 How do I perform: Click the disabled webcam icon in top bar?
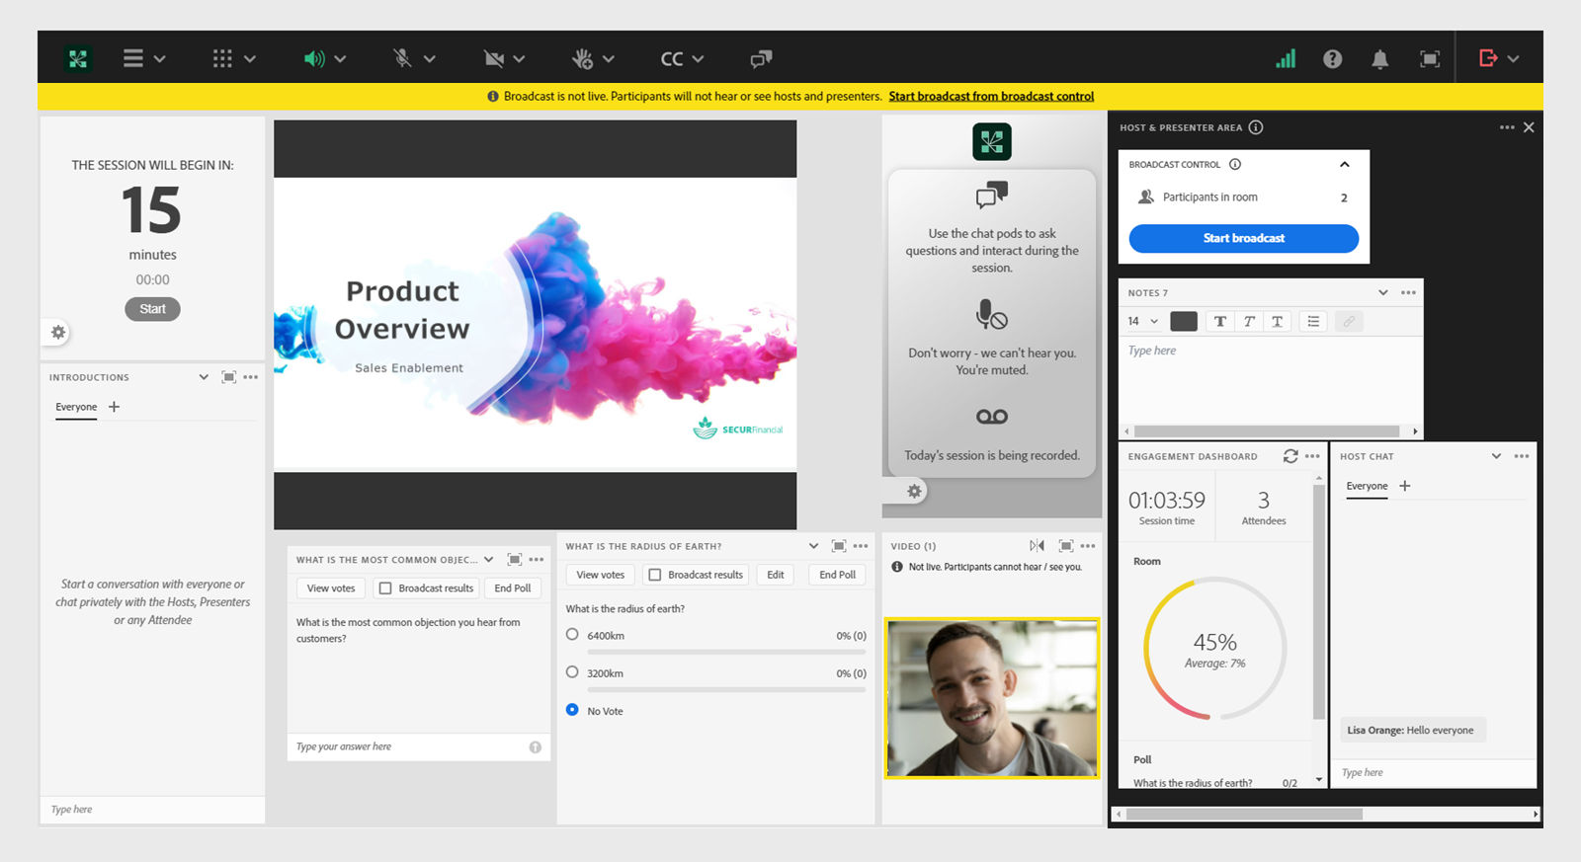[x=494, y=59]
